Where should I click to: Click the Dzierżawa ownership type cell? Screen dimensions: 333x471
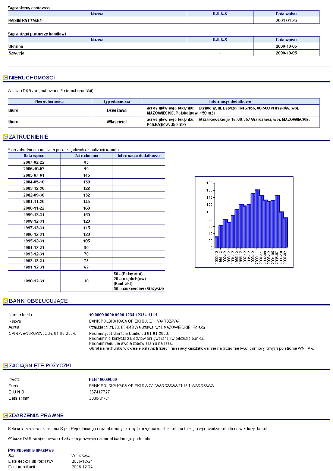tap(117, 110)
